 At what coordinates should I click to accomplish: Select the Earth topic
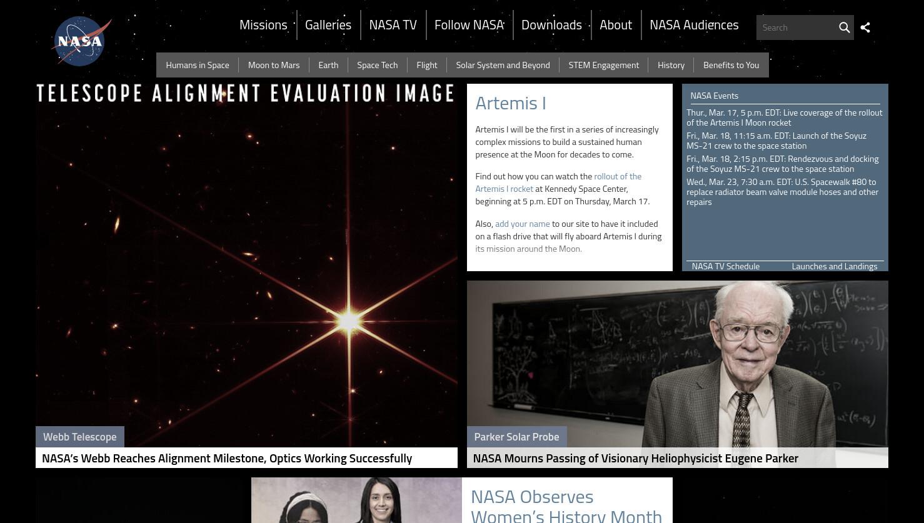tap(328, 65)
